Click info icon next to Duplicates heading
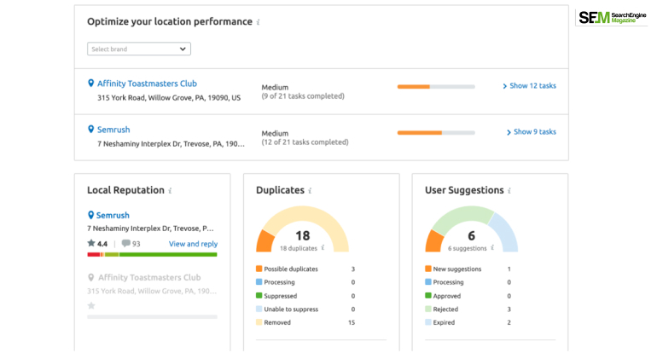 (x=310, y=190)
